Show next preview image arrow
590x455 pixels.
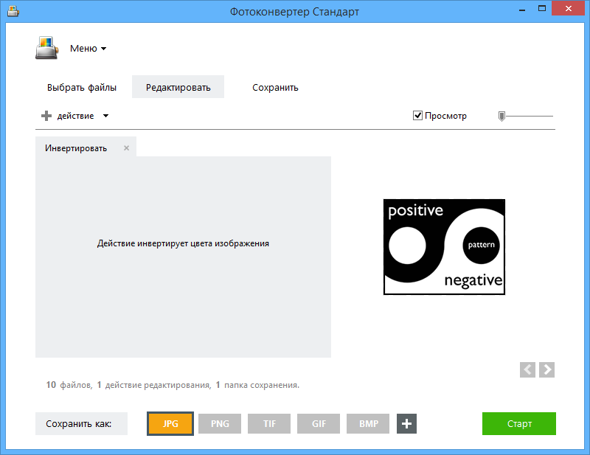pos(546,369)
